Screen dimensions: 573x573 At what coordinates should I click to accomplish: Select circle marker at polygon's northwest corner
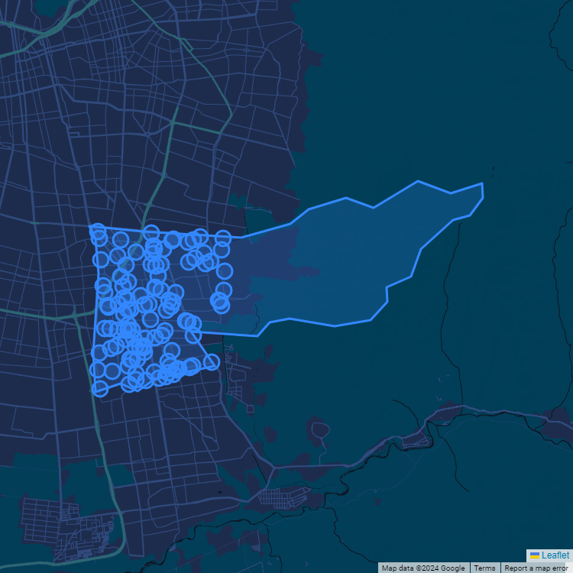click(x=96, y=230)
